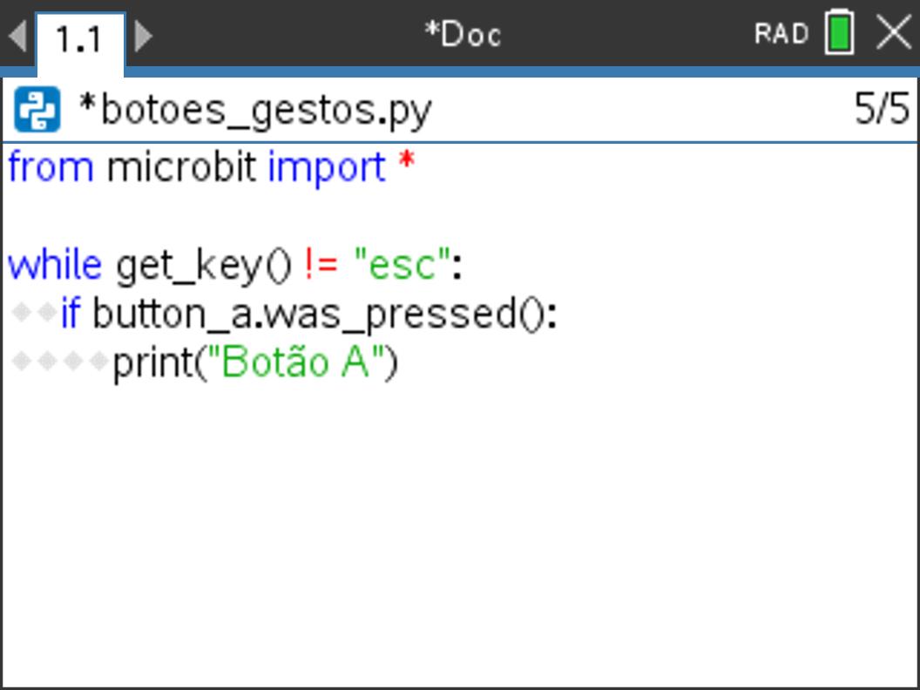The image size is (920, 690).
Task: Click the Python logo icon
Action: (x=37, y=109)
